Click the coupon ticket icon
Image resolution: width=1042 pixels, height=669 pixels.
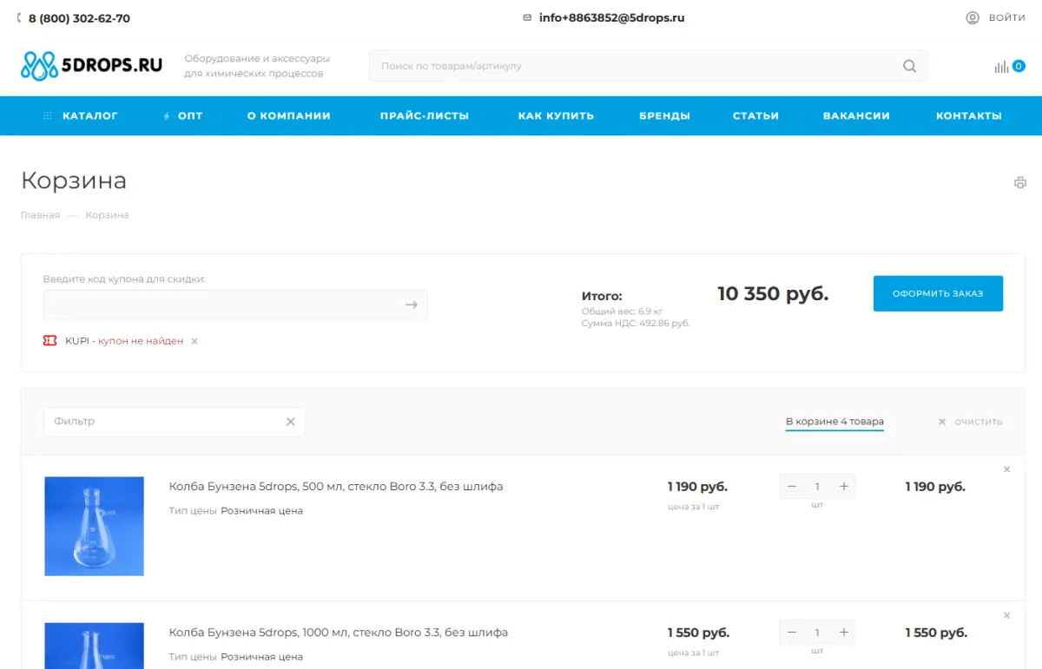(50, 341)
